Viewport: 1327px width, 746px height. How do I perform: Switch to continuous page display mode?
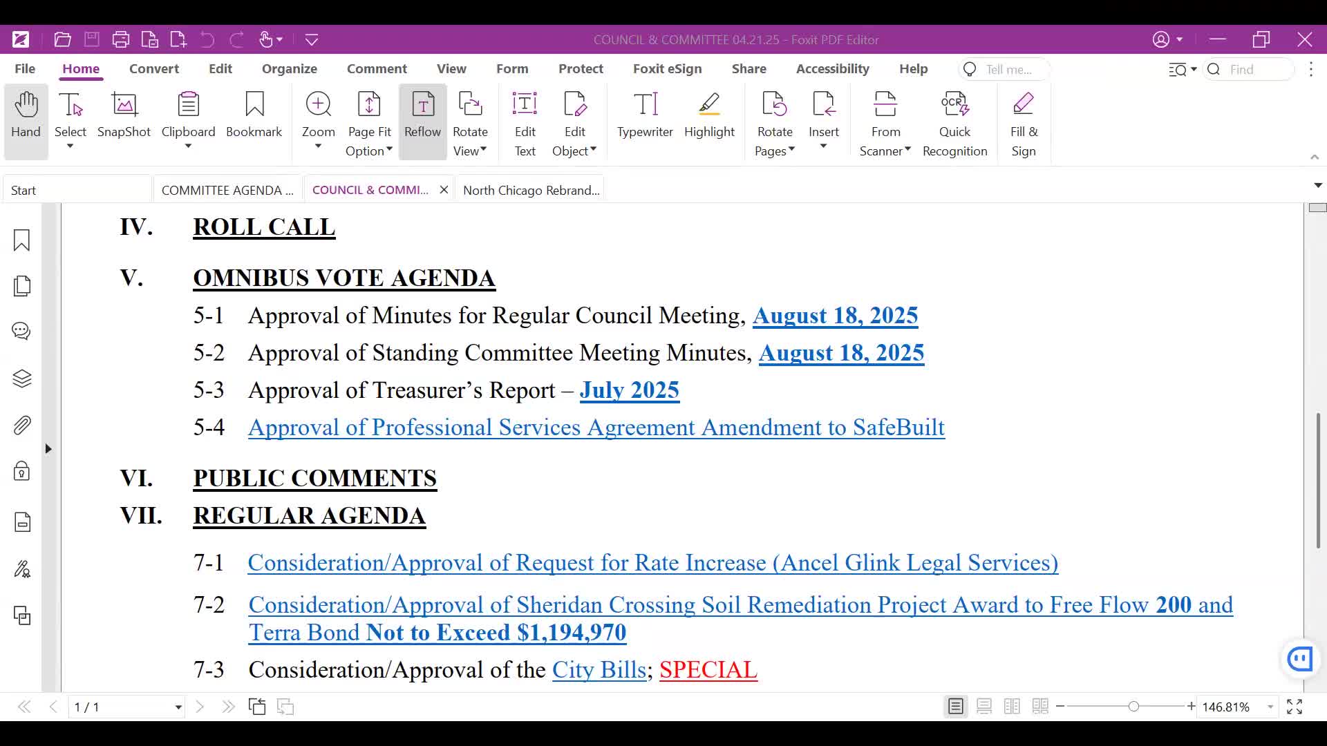(x=984, y=707)
